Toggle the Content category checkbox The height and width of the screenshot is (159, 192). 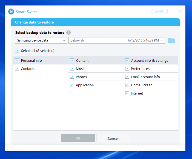pyautogui.click(x=72, y=60)
